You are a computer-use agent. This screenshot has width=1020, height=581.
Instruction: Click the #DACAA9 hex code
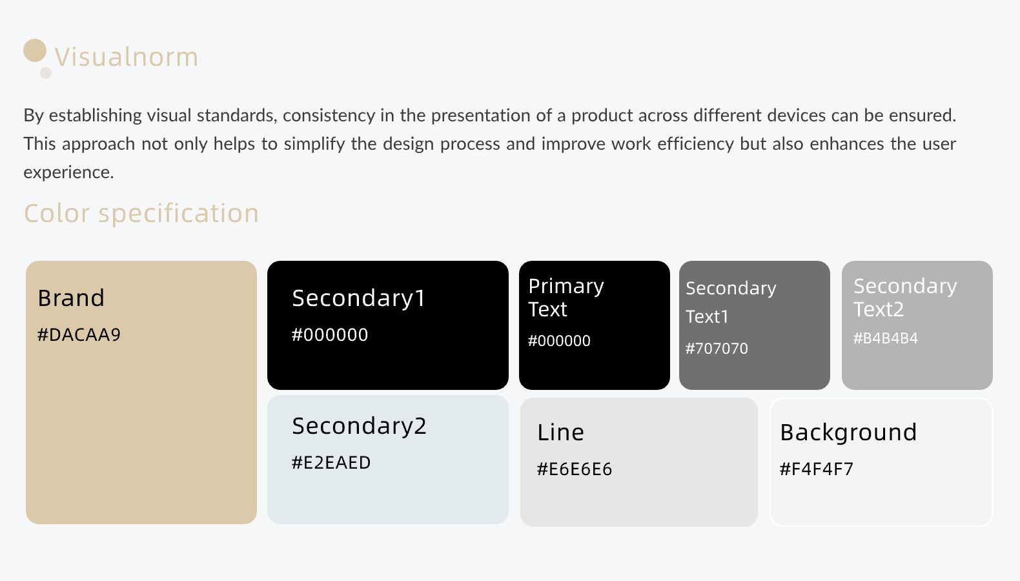click(79, 334)
